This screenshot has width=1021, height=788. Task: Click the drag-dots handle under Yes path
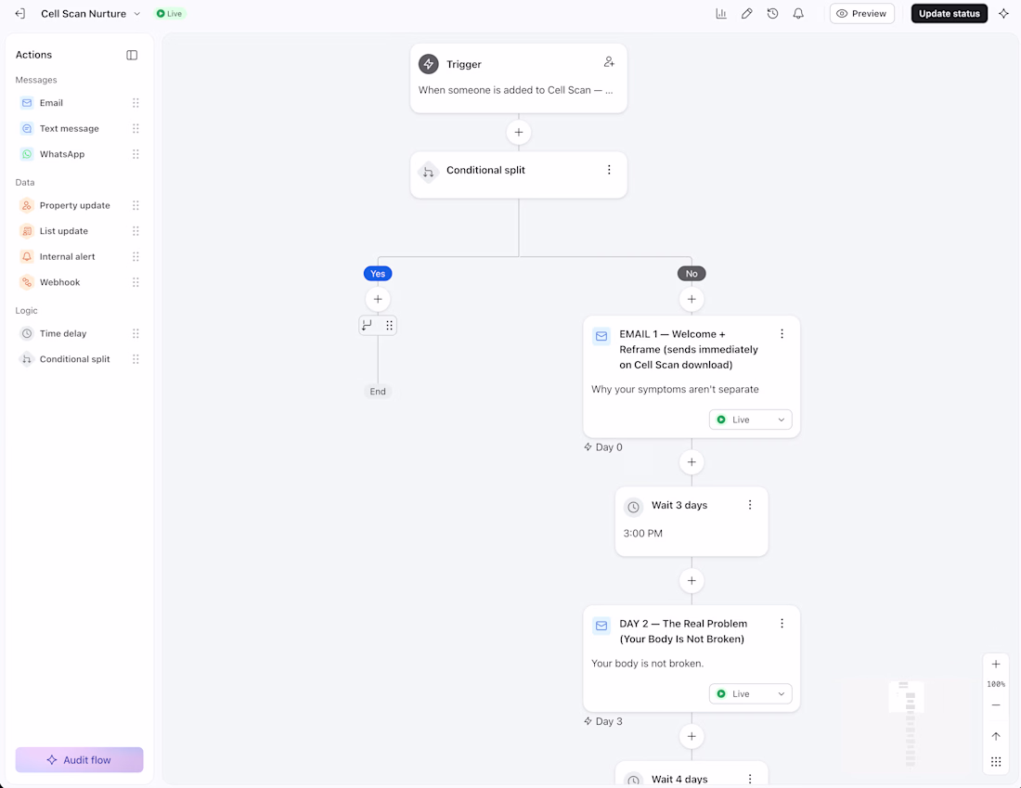coord(390,325)
